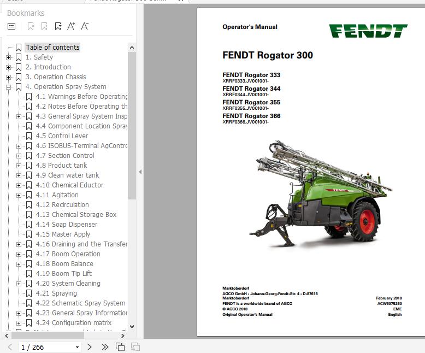Image resolution: width=425 pixels, height=353 pixels.
Task: Click the delete bookmark icon in toolbar
Action: (x=31, y=26)
